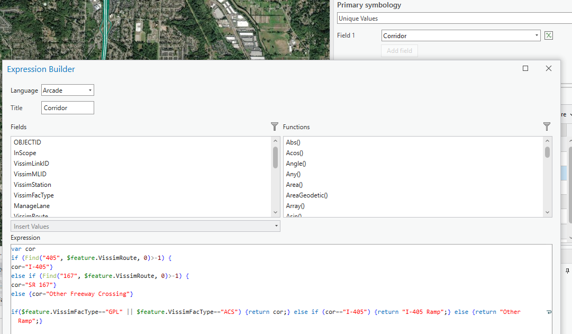Click the Title text field

tap(68, 107)
